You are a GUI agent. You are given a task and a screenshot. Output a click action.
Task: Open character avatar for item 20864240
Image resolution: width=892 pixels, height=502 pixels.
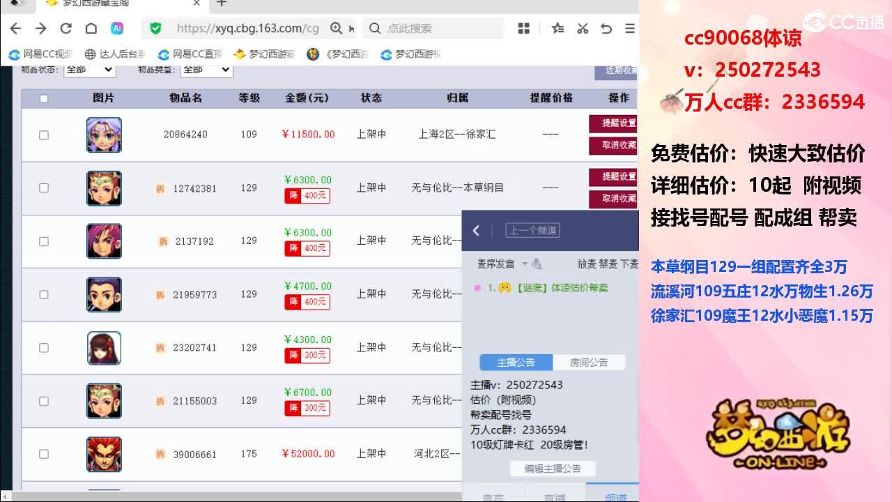pyautogui.click(x=104, y=135)
